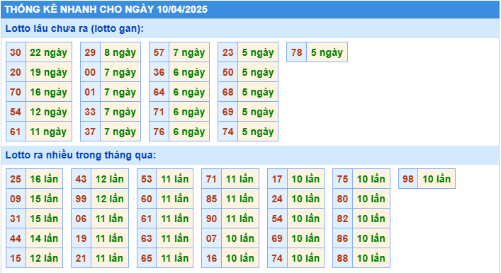Select lotto gan number 78

(x=296, y=52)
